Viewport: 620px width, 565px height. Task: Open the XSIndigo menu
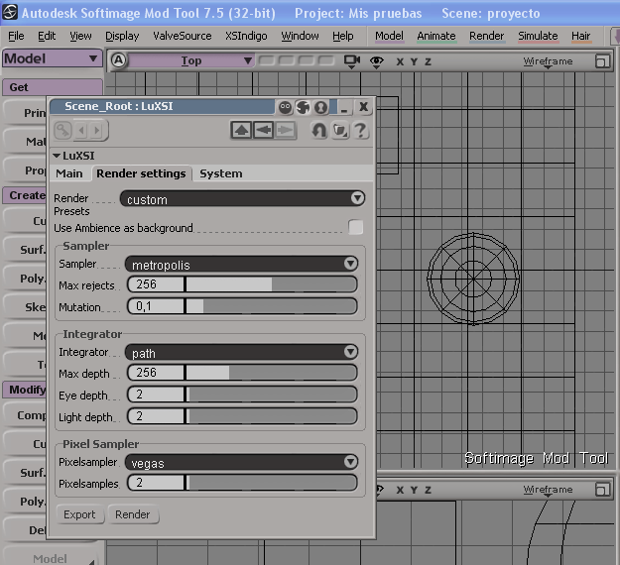246,36
